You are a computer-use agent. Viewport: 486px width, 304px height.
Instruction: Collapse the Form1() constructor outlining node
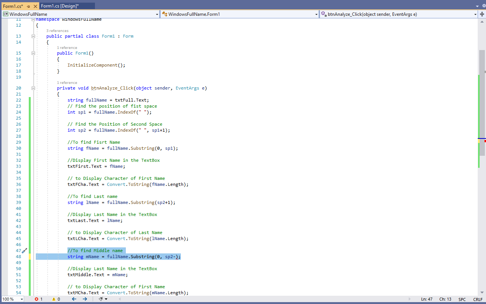click(33, 53)
